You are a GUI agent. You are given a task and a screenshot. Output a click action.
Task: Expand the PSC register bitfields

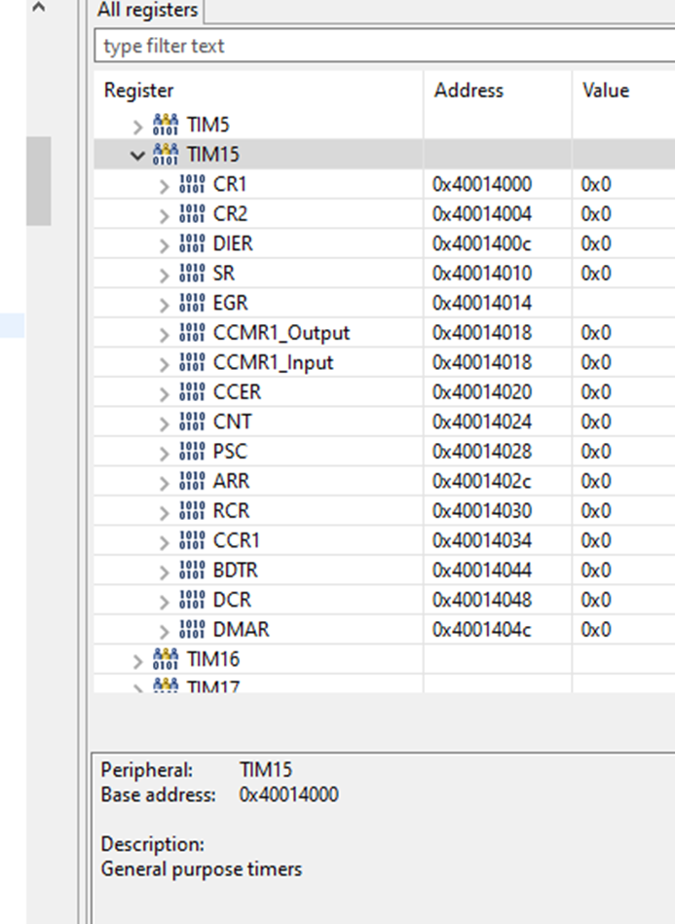[164, 453]
